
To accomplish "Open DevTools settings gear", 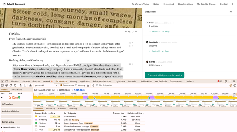I will pos(226,81).
